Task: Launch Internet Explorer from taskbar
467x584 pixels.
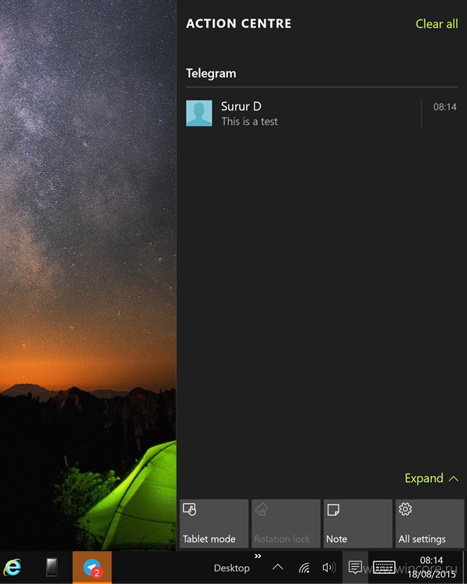Action: (12, 568)
